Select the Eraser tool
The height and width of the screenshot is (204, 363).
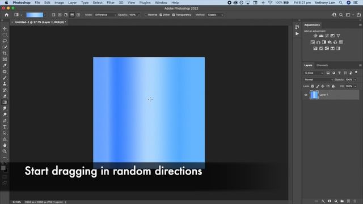click(x=5, y=96)
